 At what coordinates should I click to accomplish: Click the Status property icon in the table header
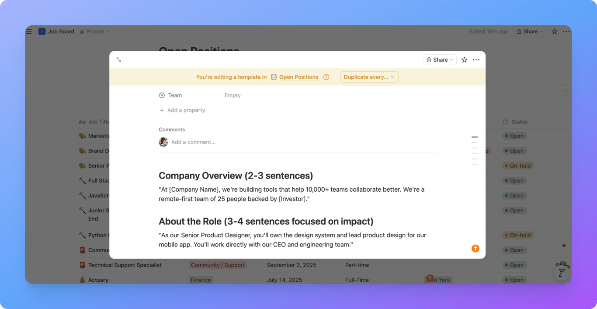[x=505, y=122]
